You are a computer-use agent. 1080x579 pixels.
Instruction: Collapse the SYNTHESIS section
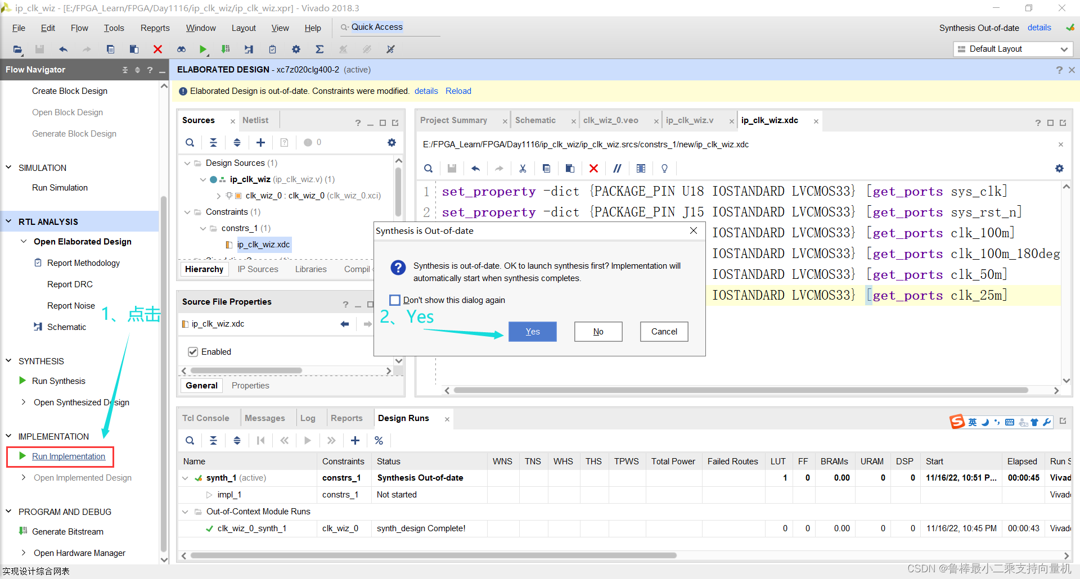8,361
